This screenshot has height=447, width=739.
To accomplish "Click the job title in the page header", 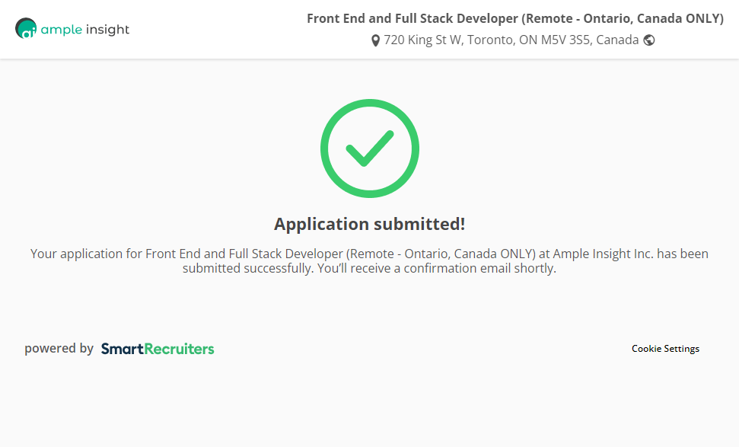I will pos(514,19).
